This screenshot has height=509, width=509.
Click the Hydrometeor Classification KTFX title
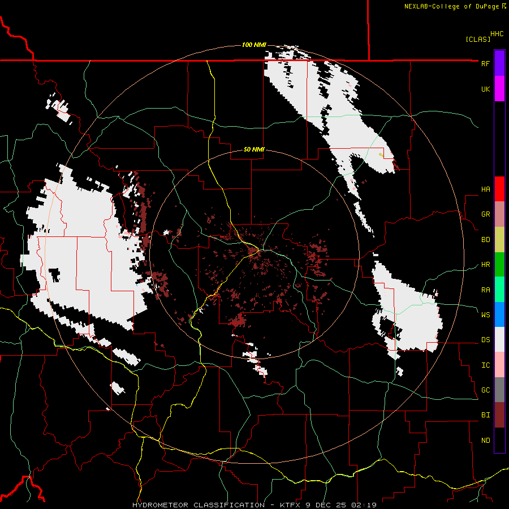255,505
